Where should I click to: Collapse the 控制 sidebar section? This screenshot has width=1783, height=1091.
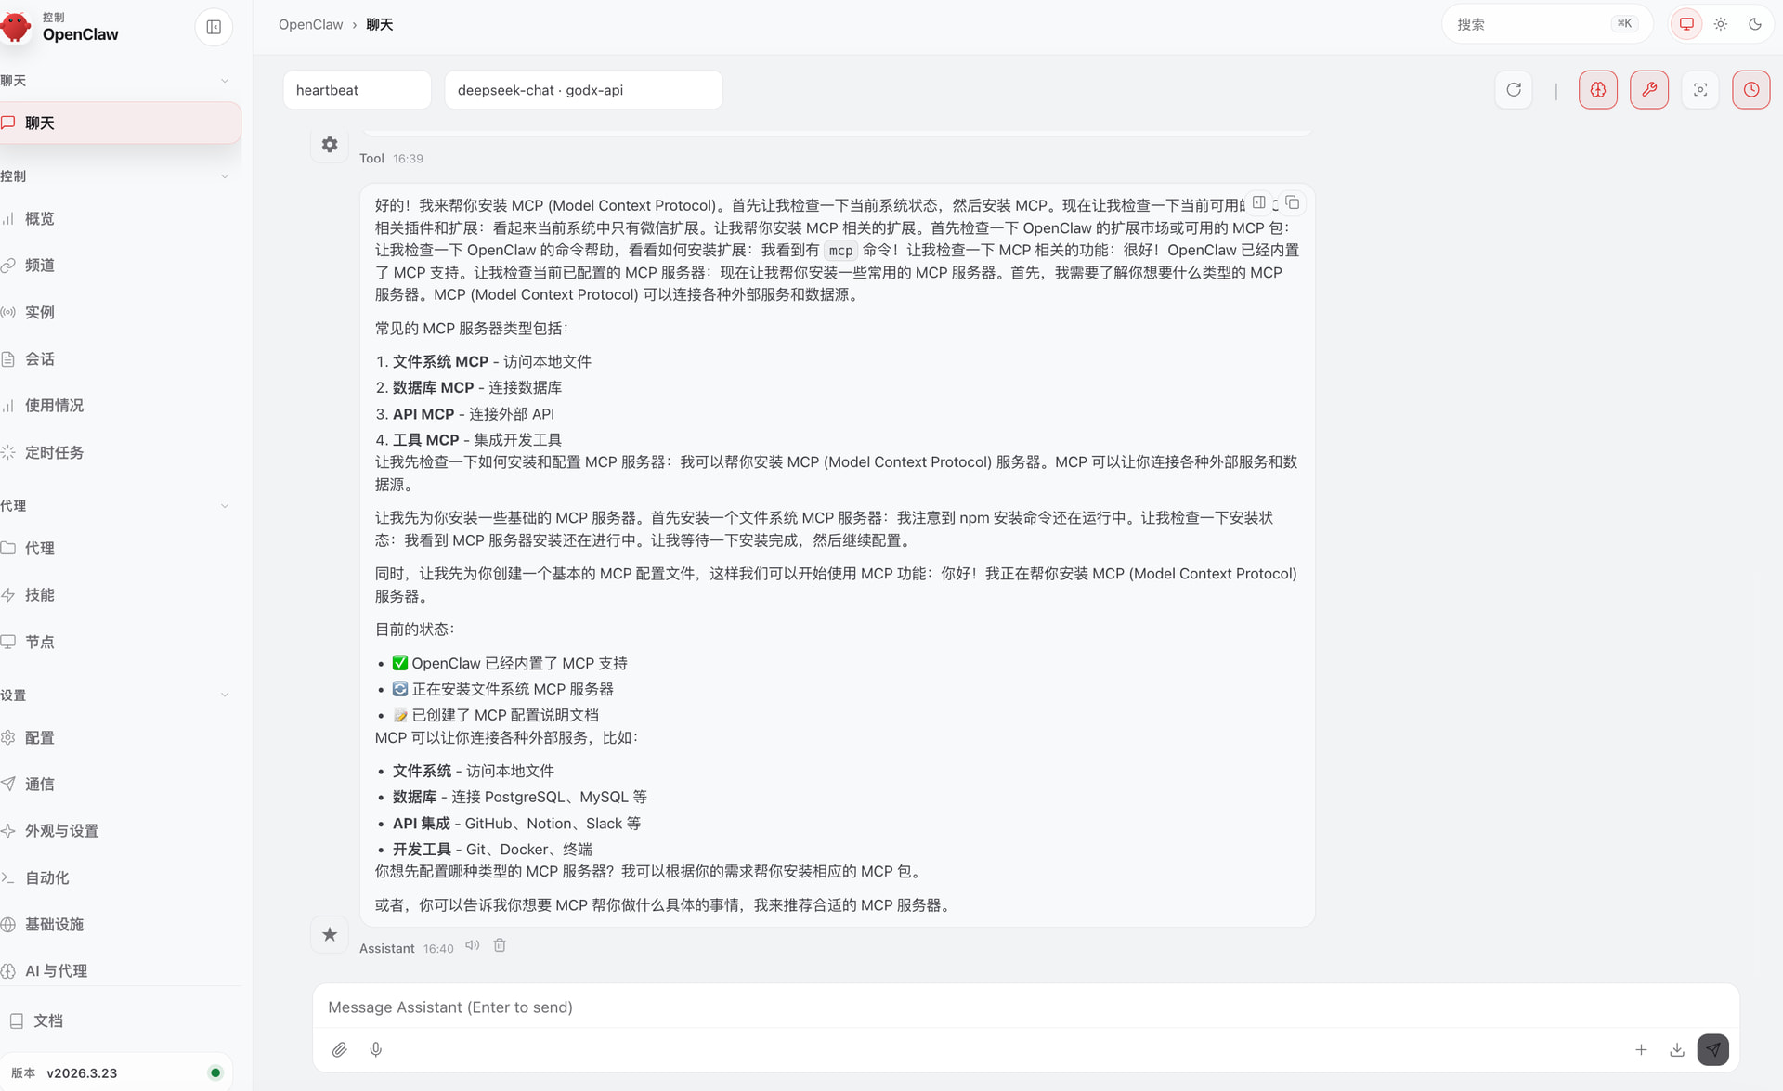click(116, 176)
